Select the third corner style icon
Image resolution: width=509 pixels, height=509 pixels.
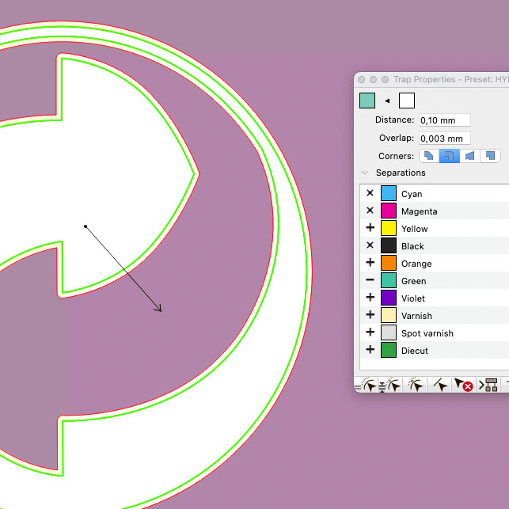click(469, 156)
